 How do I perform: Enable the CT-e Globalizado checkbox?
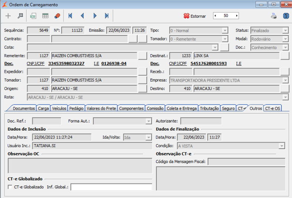10,187
